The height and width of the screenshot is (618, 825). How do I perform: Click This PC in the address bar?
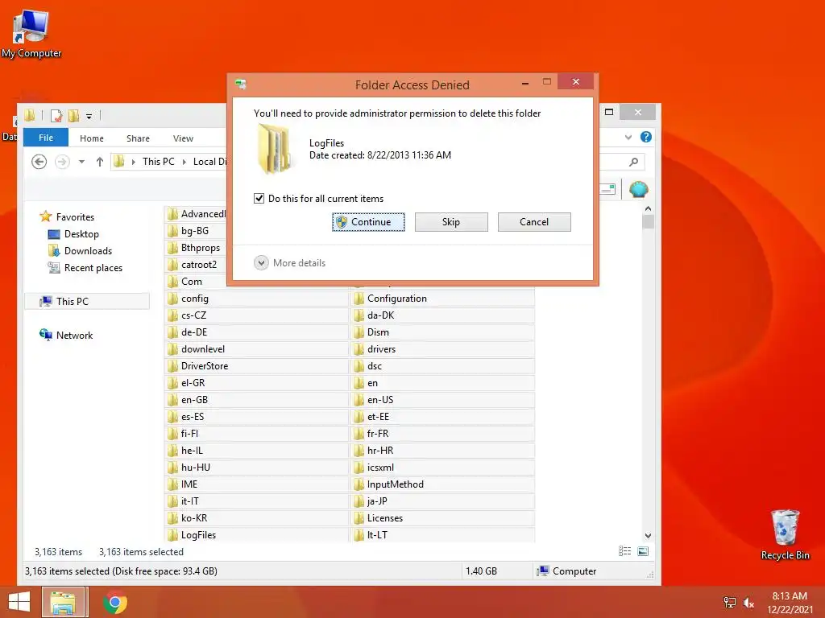pyautogui.click(x=159, y=161)
